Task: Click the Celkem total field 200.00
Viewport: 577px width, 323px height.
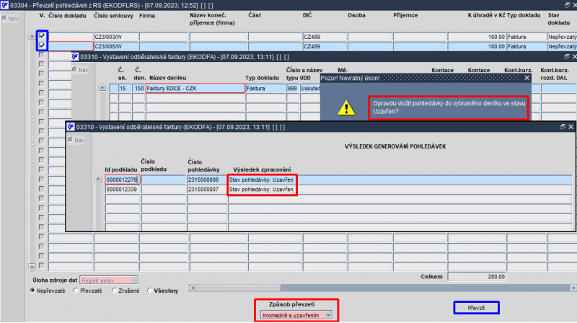Action: (477, 277)
